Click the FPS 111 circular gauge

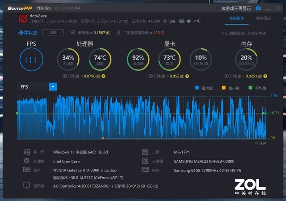pos(31,60)
